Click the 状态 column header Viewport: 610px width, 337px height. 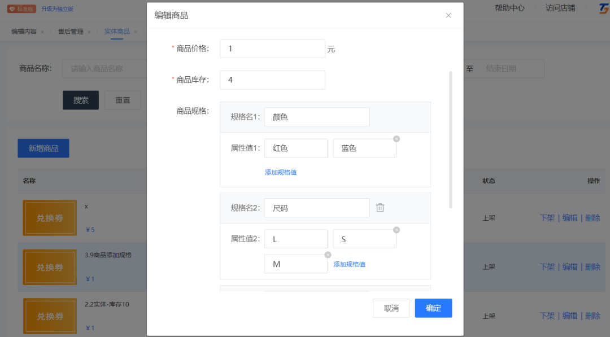(489, 181)
